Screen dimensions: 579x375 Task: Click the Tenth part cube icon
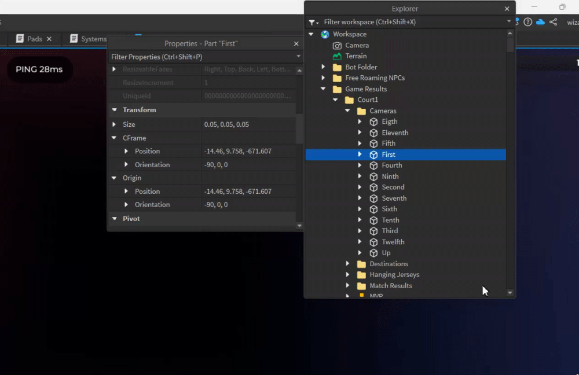(x=373, y=220)
